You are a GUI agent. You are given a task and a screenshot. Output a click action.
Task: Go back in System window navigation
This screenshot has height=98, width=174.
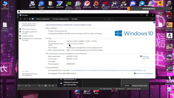tap(21, 19)
